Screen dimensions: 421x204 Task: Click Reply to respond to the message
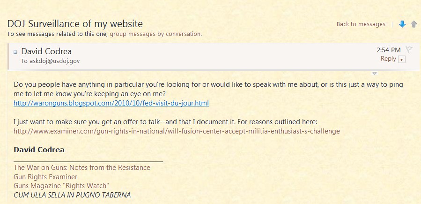coord(388,59)
